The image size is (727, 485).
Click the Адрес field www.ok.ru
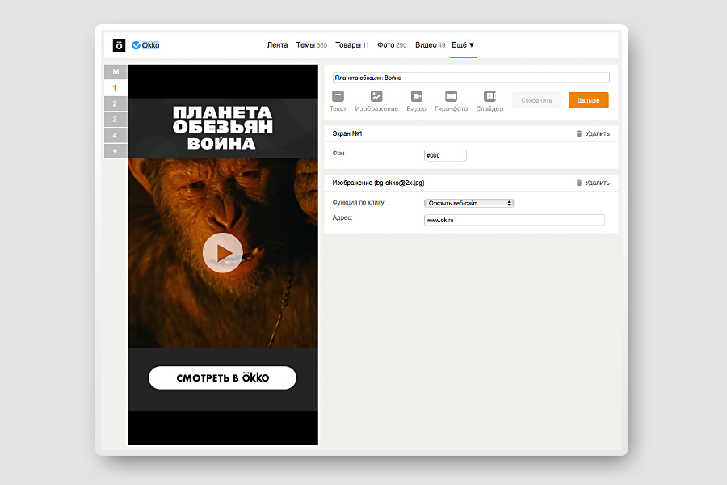coord(515,220)
